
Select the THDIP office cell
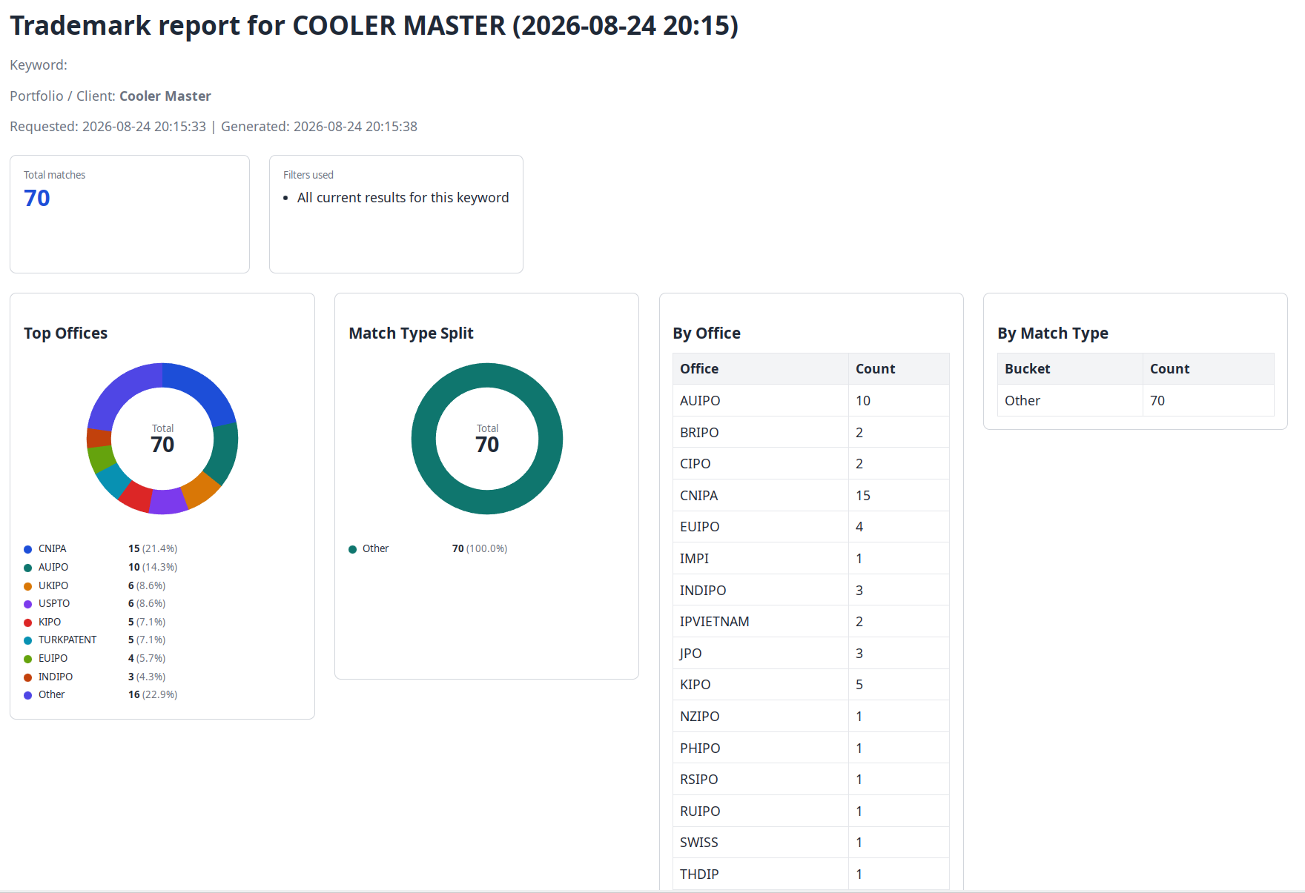tap(761, 874)
